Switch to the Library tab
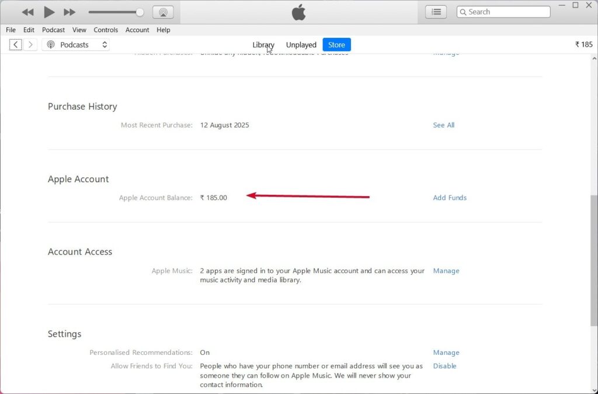The width and height of the screenshot is (598, 394). tap(263, 44)
